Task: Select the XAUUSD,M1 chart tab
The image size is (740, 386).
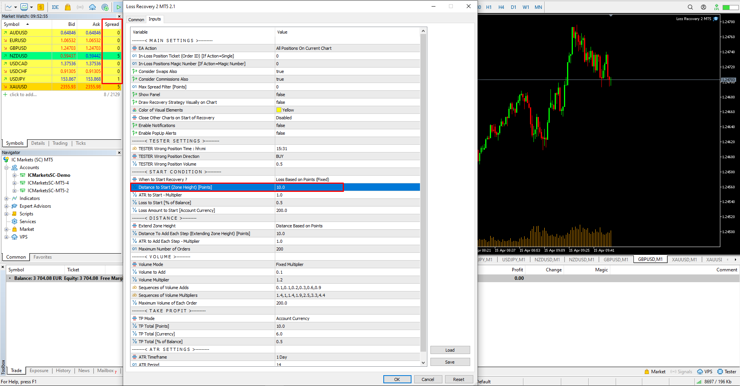Action: point(684,260)
